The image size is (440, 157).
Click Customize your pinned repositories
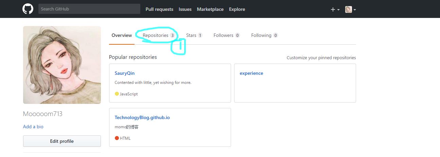tap(321, 58)
